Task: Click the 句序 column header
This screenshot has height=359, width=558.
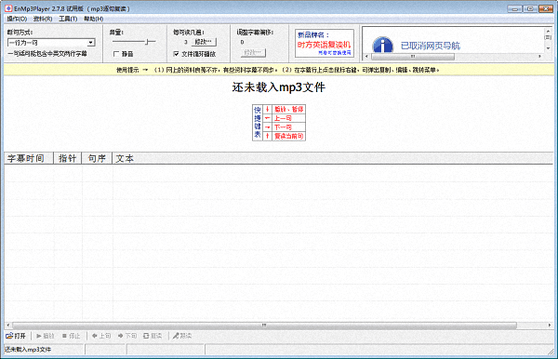Action: click(x=97, y=158)
